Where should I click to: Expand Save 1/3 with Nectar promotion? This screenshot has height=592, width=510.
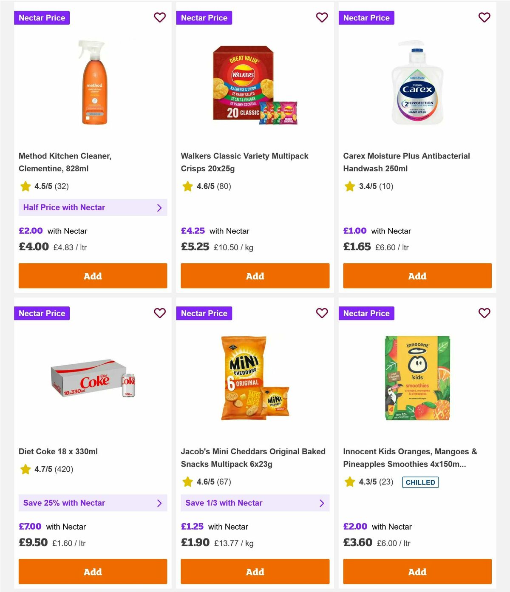pyautogui.click(x=255, y=503)
